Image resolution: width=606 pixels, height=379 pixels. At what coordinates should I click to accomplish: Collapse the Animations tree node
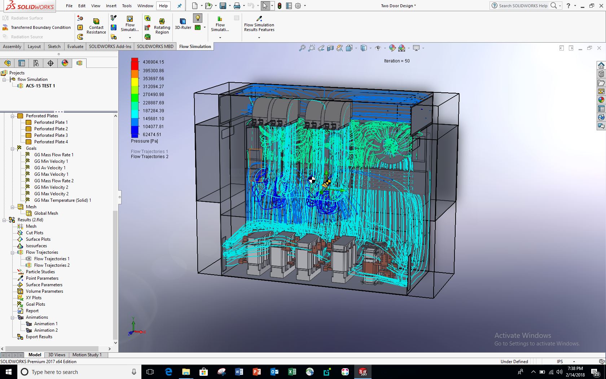pos(12,318)
